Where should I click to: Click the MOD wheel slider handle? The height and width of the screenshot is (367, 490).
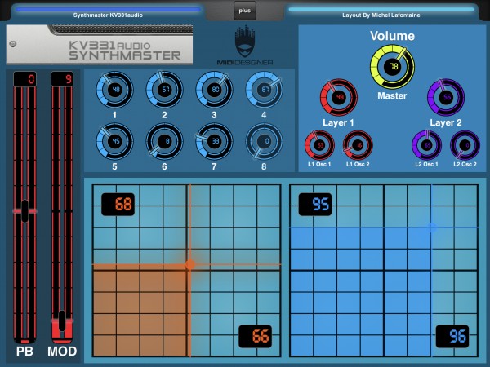point(62,321)
